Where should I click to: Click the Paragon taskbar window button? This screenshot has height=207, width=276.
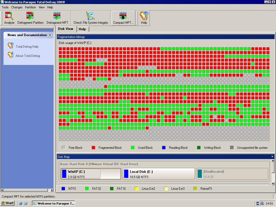click(54, 203)
